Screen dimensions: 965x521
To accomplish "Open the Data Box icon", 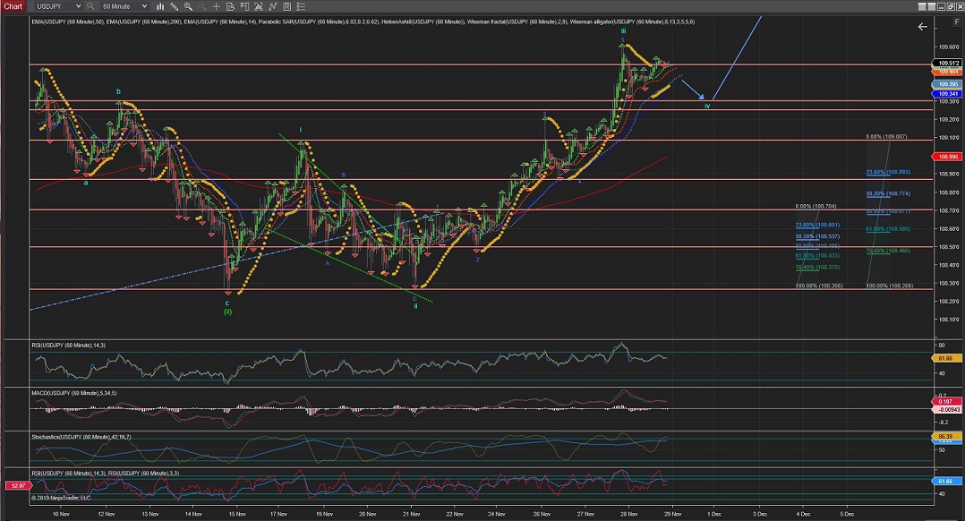I will coord(230,6).
